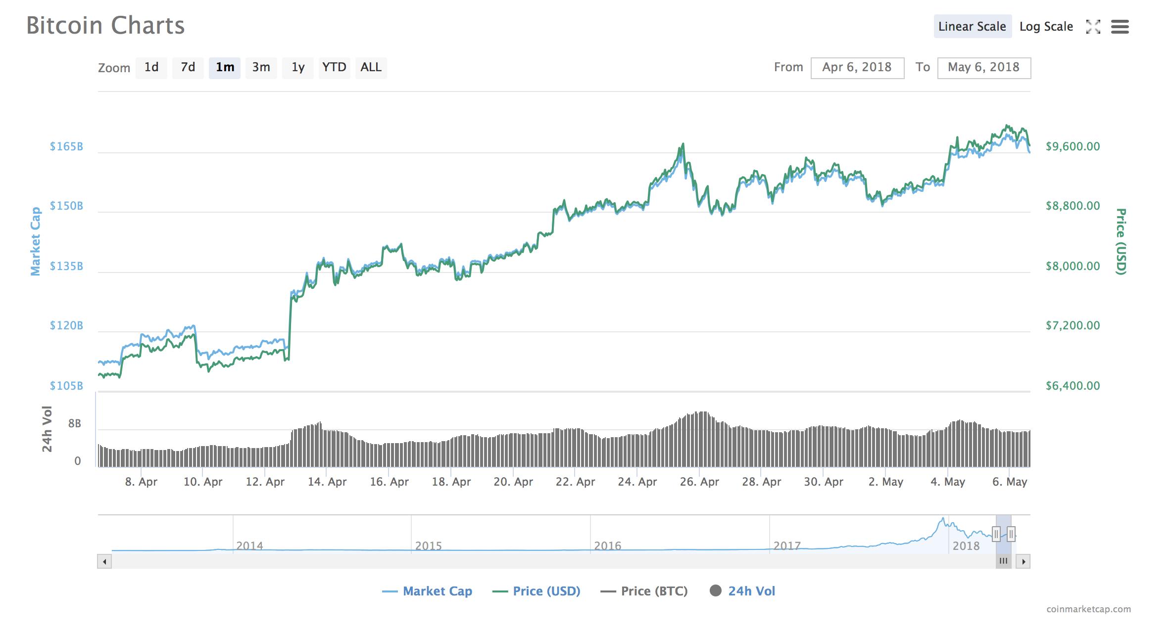
Task: Click the 20. Apr date axis label
Action: (513, 482)
